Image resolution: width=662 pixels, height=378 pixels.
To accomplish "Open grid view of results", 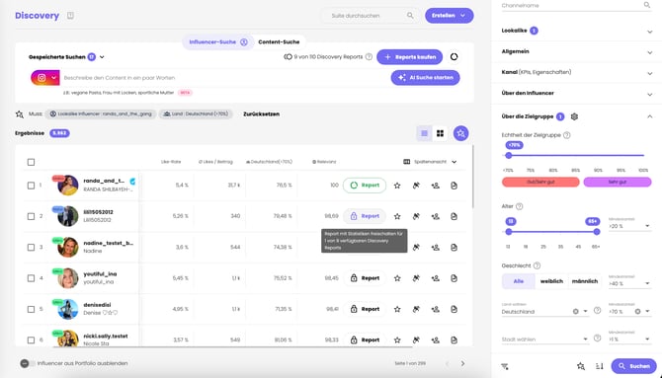I will click(440, 133).
